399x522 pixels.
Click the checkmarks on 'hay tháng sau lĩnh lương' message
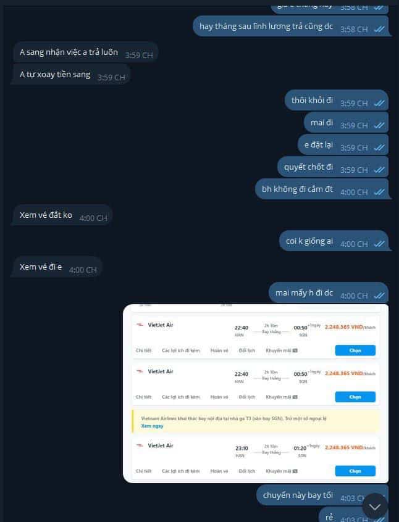(379, 29)
